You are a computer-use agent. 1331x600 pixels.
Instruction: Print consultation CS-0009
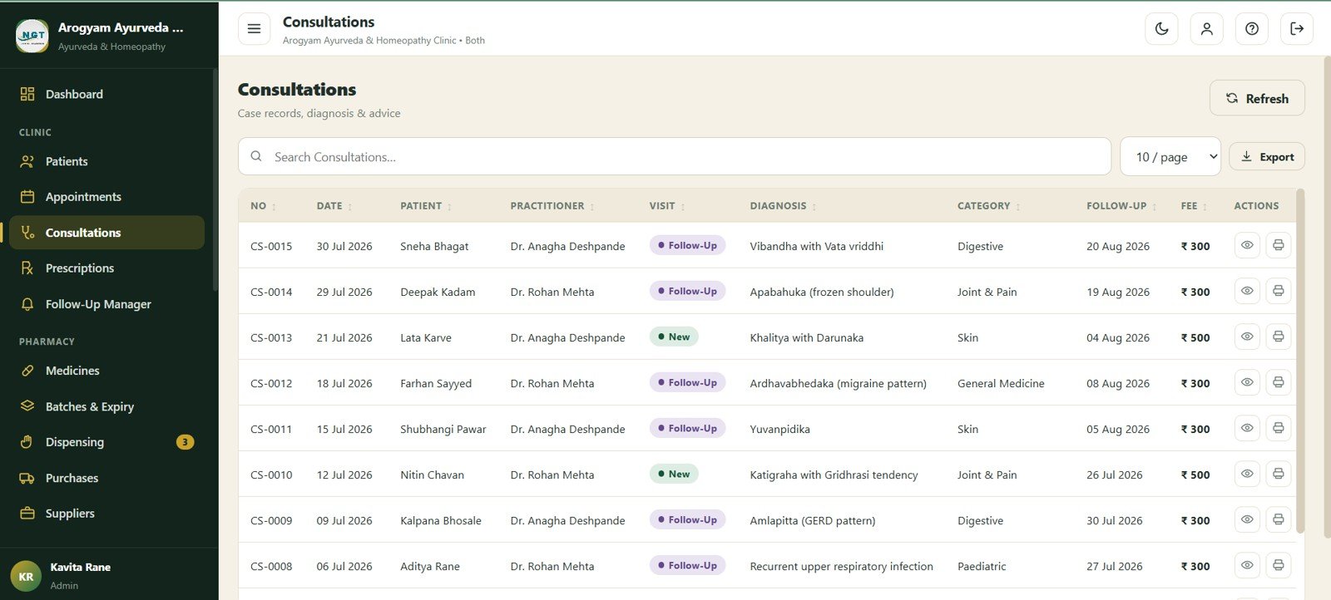pyautogui.click(x=1278, y=519)
